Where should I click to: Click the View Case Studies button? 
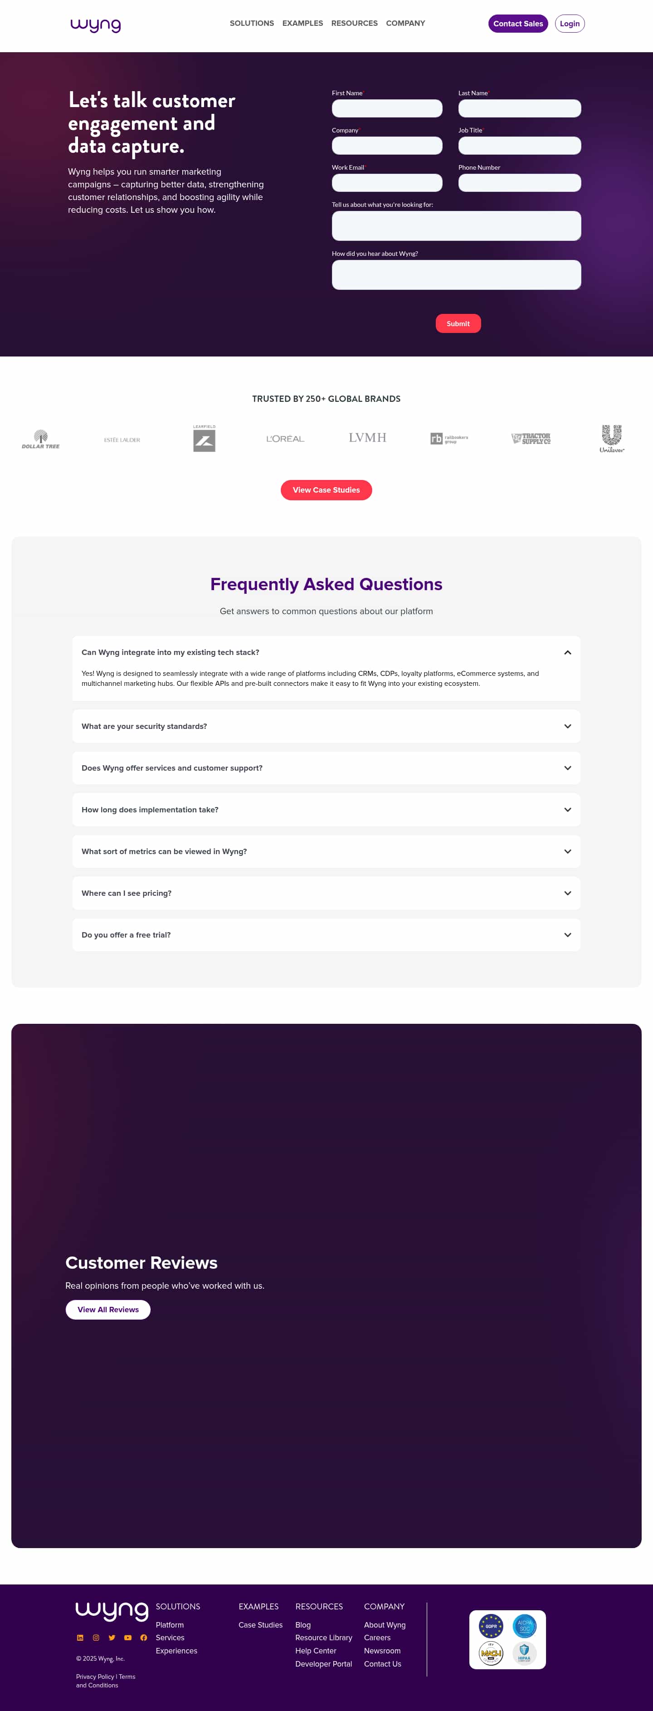(x=326, y=490)
